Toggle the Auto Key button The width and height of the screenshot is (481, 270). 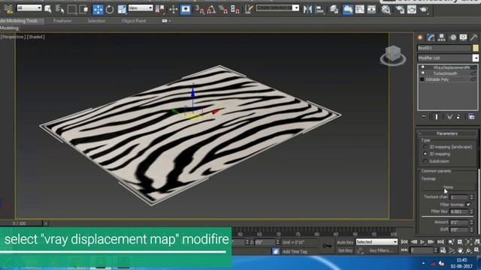(345, 242)
